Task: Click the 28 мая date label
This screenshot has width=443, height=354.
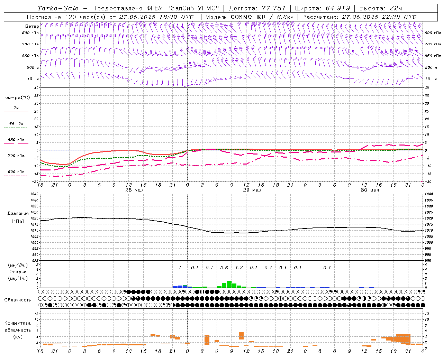Action: click(x=135, y=190)
